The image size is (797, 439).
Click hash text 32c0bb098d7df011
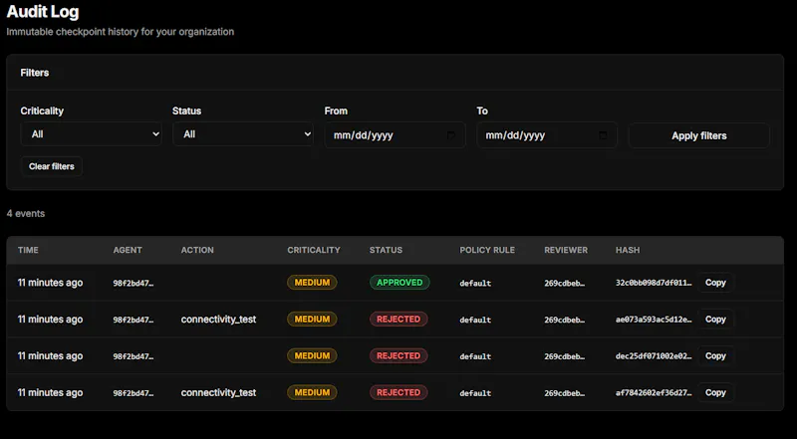tap(654, 283)
